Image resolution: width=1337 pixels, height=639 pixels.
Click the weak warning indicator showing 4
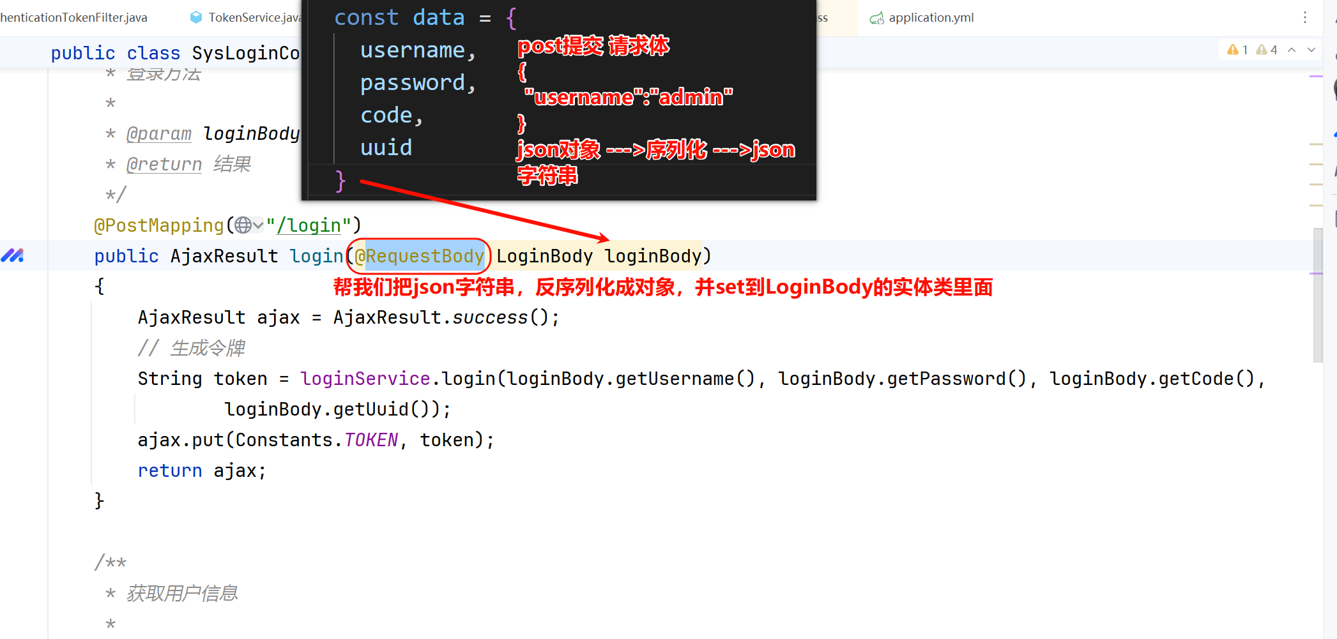click(x=1266, y=50)
